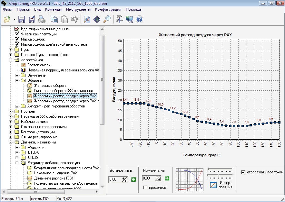Open the 'Инструменты' menu

tap(79, 9)
